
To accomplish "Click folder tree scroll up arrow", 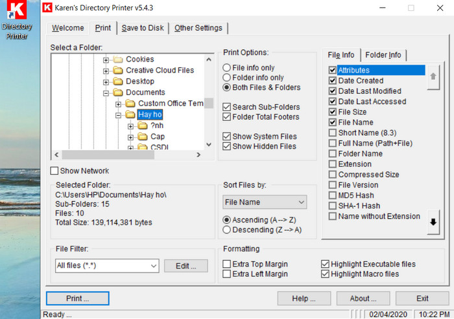I will (x=209, y=60).
